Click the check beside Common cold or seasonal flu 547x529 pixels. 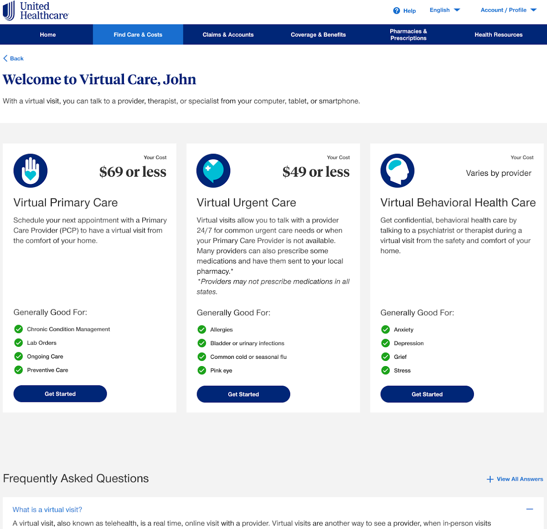(202, 357)
